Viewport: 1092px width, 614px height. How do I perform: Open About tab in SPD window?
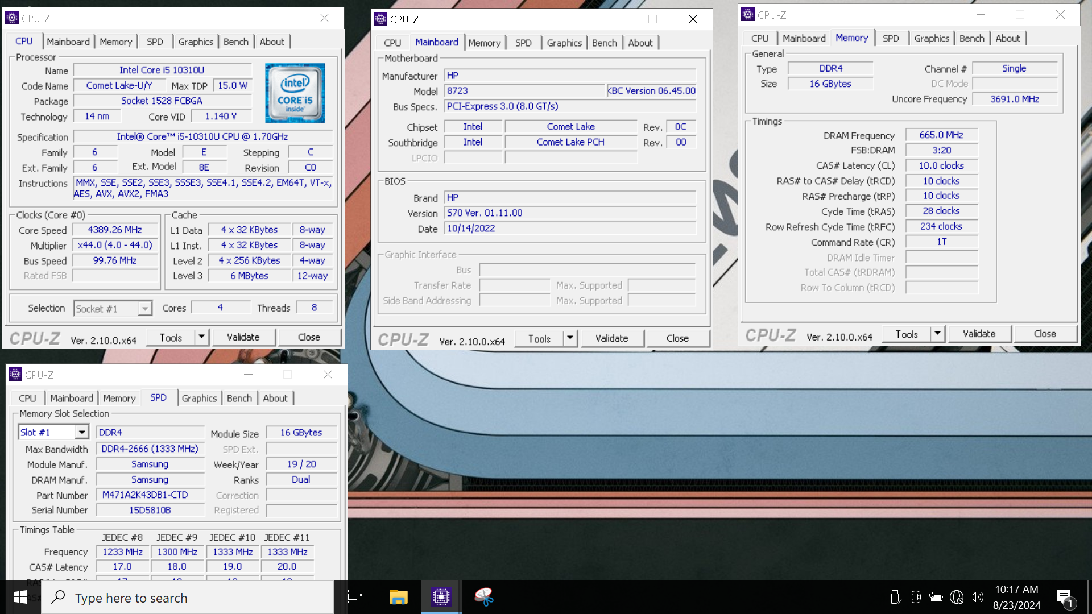point(275,398)
